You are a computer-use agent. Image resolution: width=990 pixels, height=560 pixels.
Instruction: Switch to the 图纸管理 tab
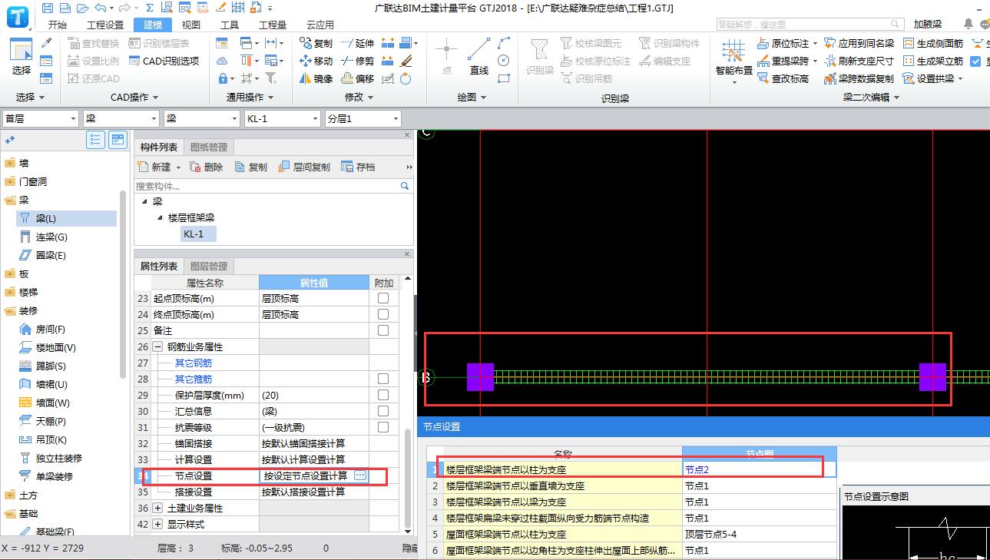[209, 147]
